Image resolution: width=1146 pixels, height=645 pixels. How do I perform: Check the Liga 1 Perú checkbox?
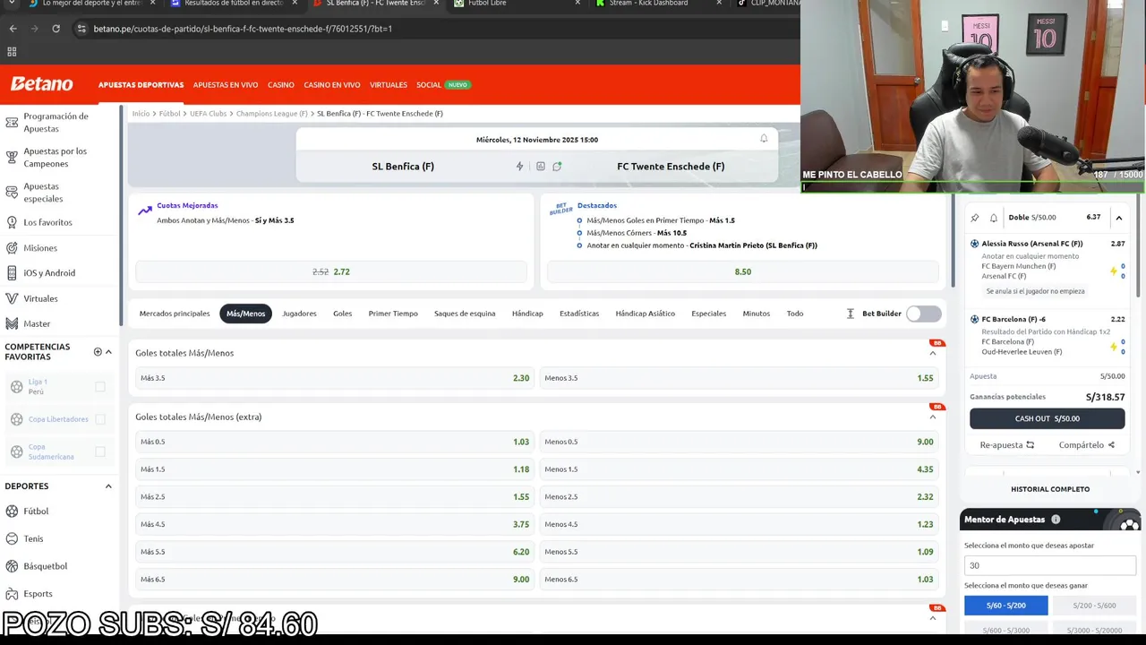coord(100,387)
